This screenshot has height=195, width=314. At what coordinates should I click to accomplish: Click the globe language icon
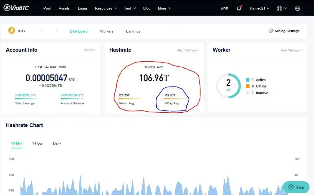point(297,8)
